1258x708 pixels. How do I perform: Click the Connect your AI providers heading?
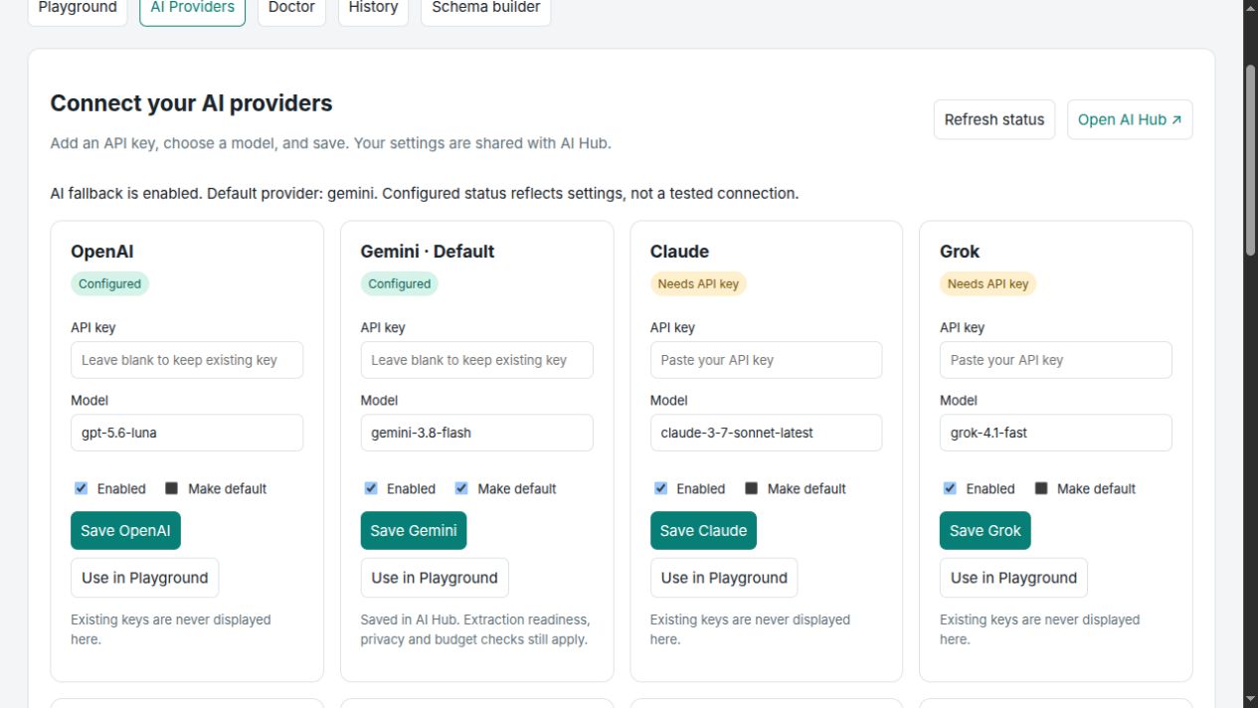coord(191,103)
